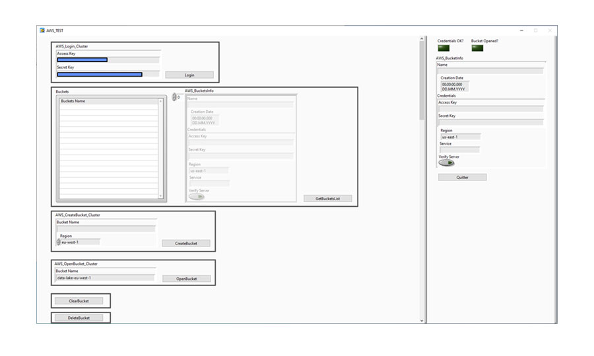Click the Login button

pyautogui.click(x=189, y=75)
